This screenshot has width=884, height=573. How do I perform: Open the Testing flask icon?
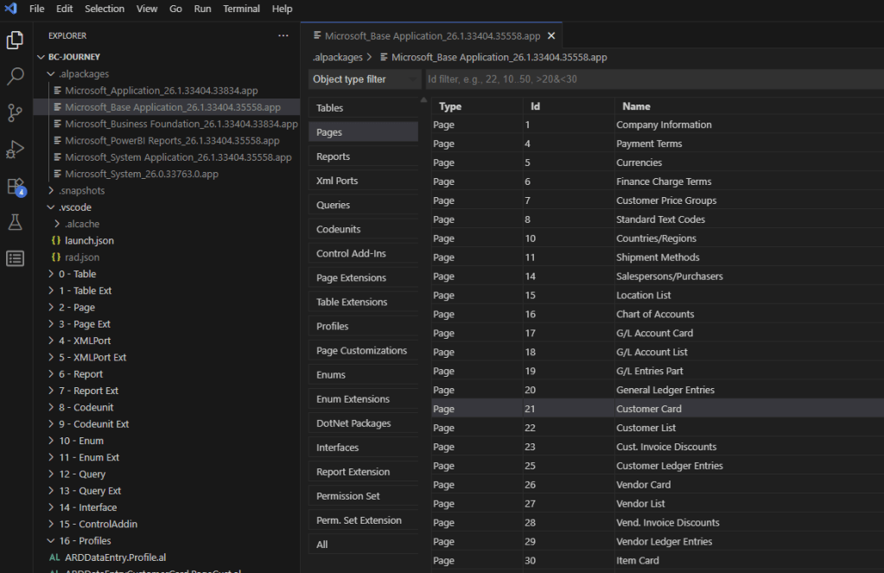click(x=15, y=222)
